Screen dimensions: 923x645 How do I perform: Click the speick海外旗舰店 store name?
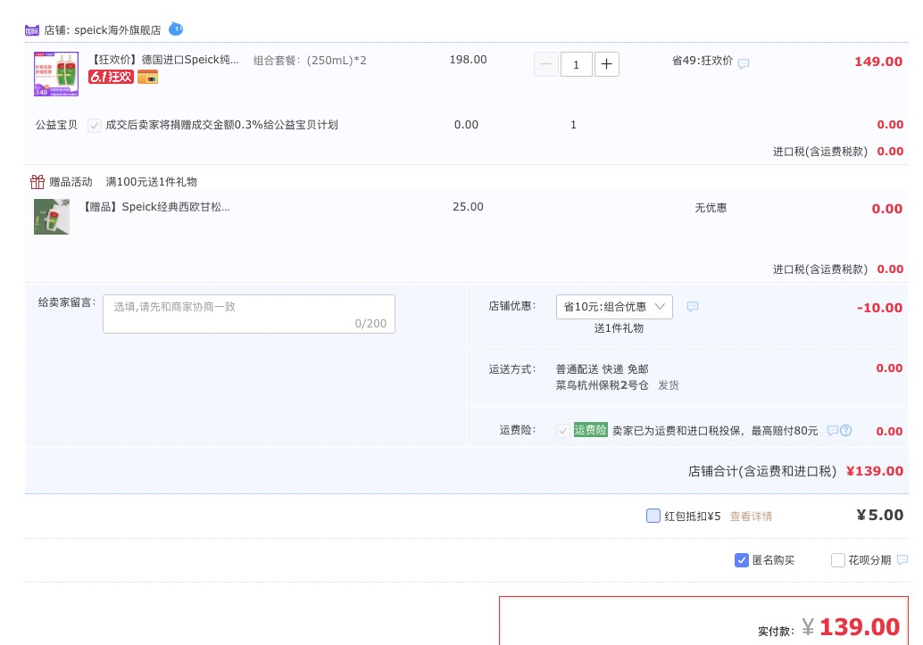coord(118,30)
